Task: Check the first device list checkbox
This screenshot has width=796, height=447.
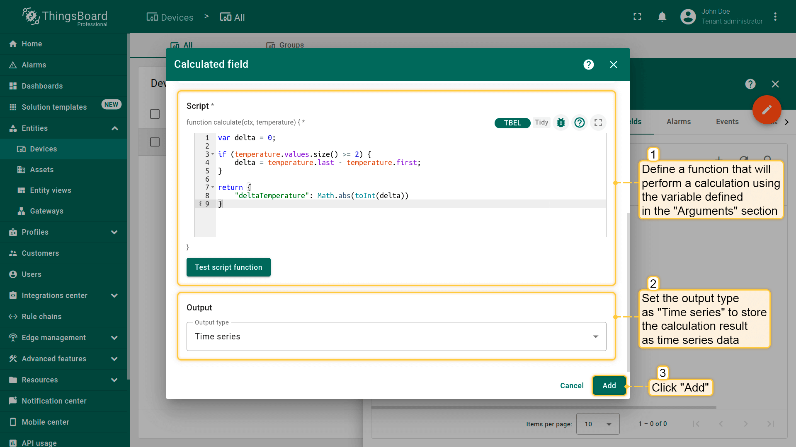Action: [x=155, y=114]
